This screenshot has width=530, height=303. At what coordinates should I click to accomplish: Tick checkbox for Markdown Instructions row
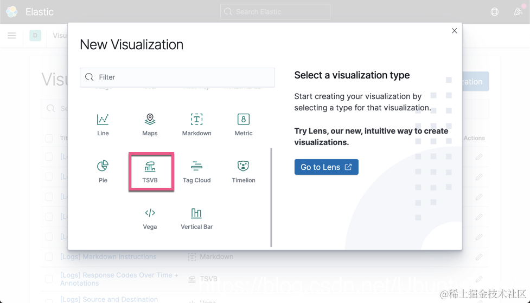click(x=49, y=257)
